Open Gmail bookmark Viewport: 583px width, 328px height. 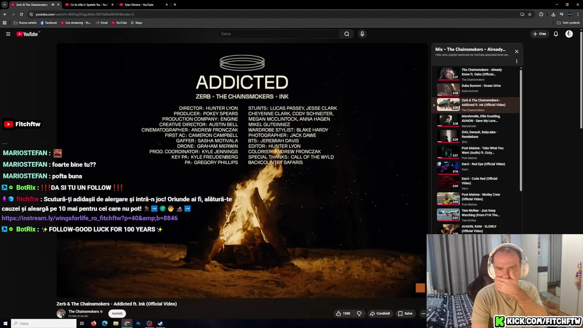tap(102, 23)
